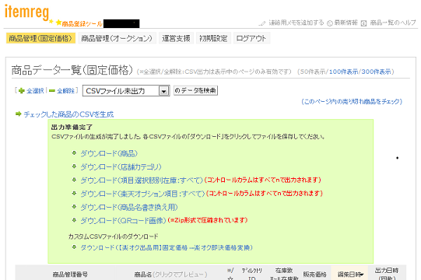Switch to 商品管理(オークション) tab
The image size is (421, 280).
pos(117,38)
